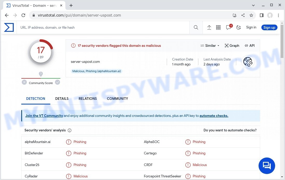Click Do you want to automate checks?
The image size is (285, 180).
click(230, 130)
